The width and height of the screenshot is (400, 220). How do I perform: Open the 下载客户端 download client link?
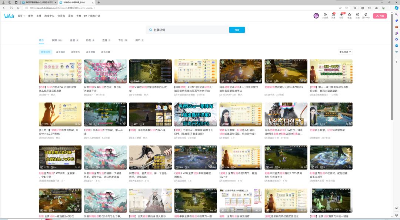pyautogui.click(x=92, y=16)
